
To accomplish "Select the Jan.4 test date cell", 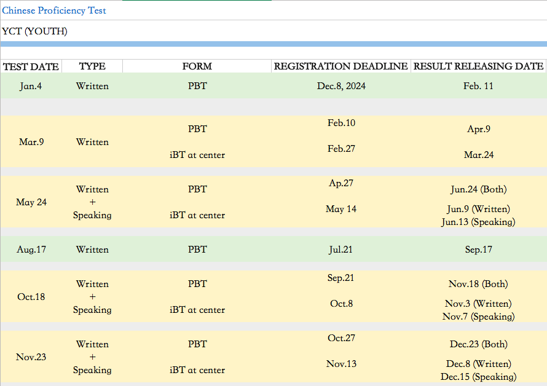I will (31, 86).
